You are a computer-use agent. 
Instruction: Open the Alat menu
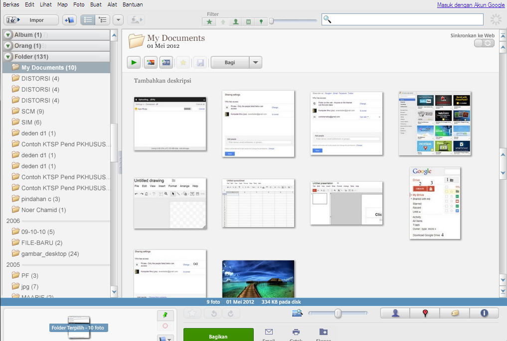pyautogui.click(x=112, y=4)
